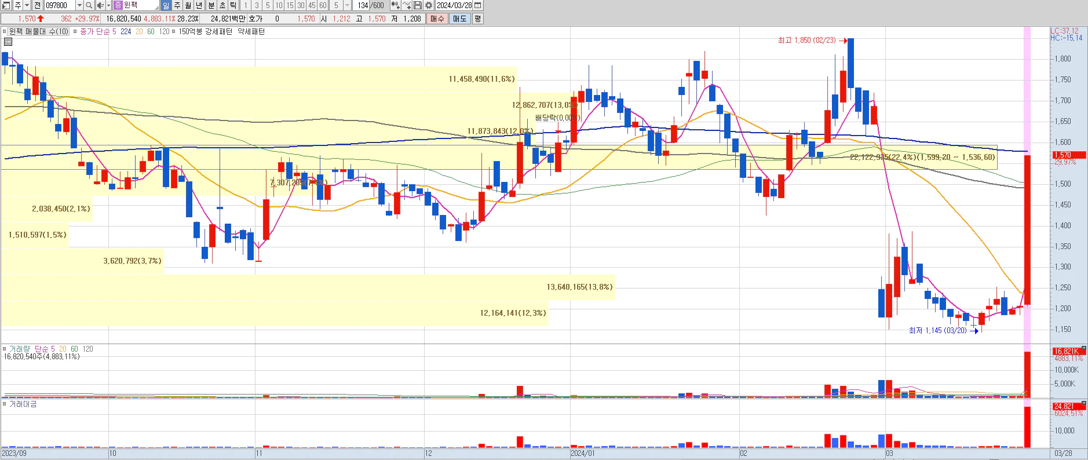Click the crosshair plus tool icon
The width and height of the screenshot is (1088, 460).
click(x=407, y=5)
